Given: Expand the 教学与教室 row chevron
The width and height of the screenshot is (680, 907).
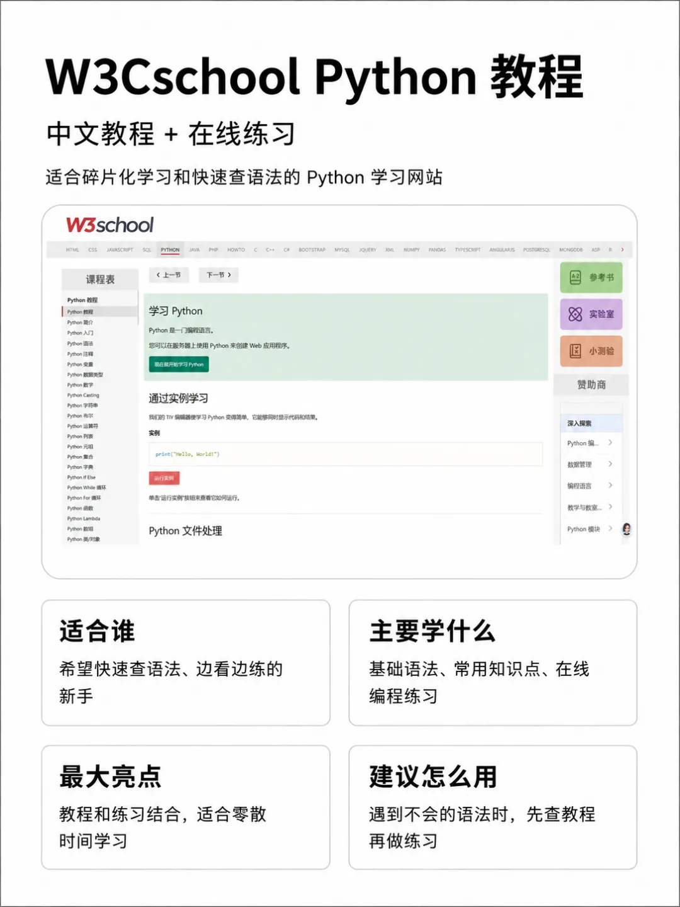Looking at the screenshot, I should point(610,507).
